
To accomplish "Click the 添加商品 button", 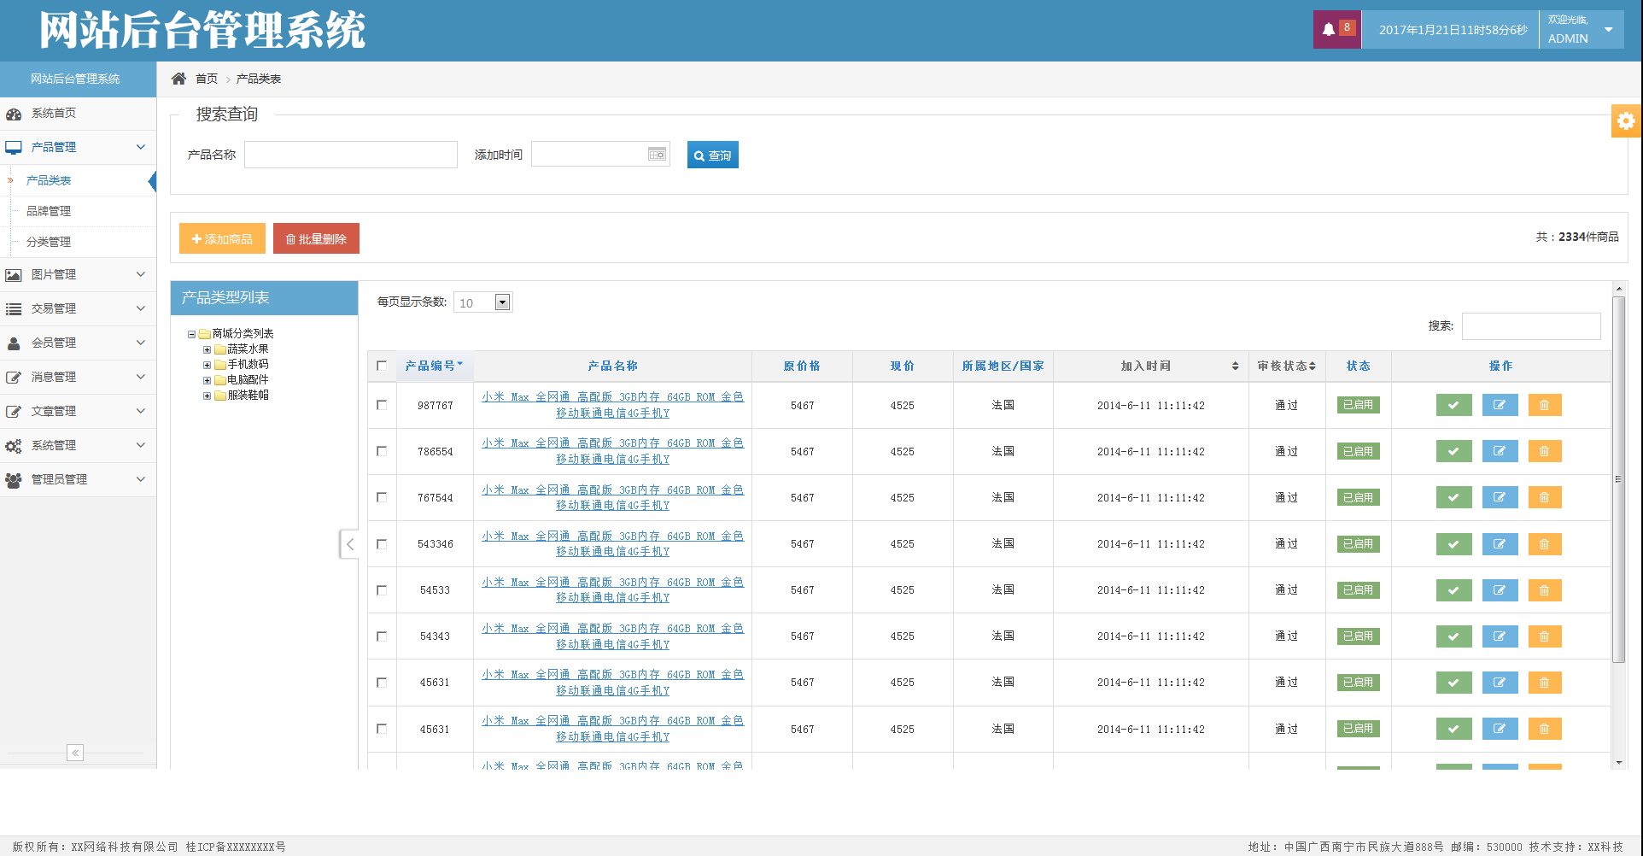I will click(222, 239).
